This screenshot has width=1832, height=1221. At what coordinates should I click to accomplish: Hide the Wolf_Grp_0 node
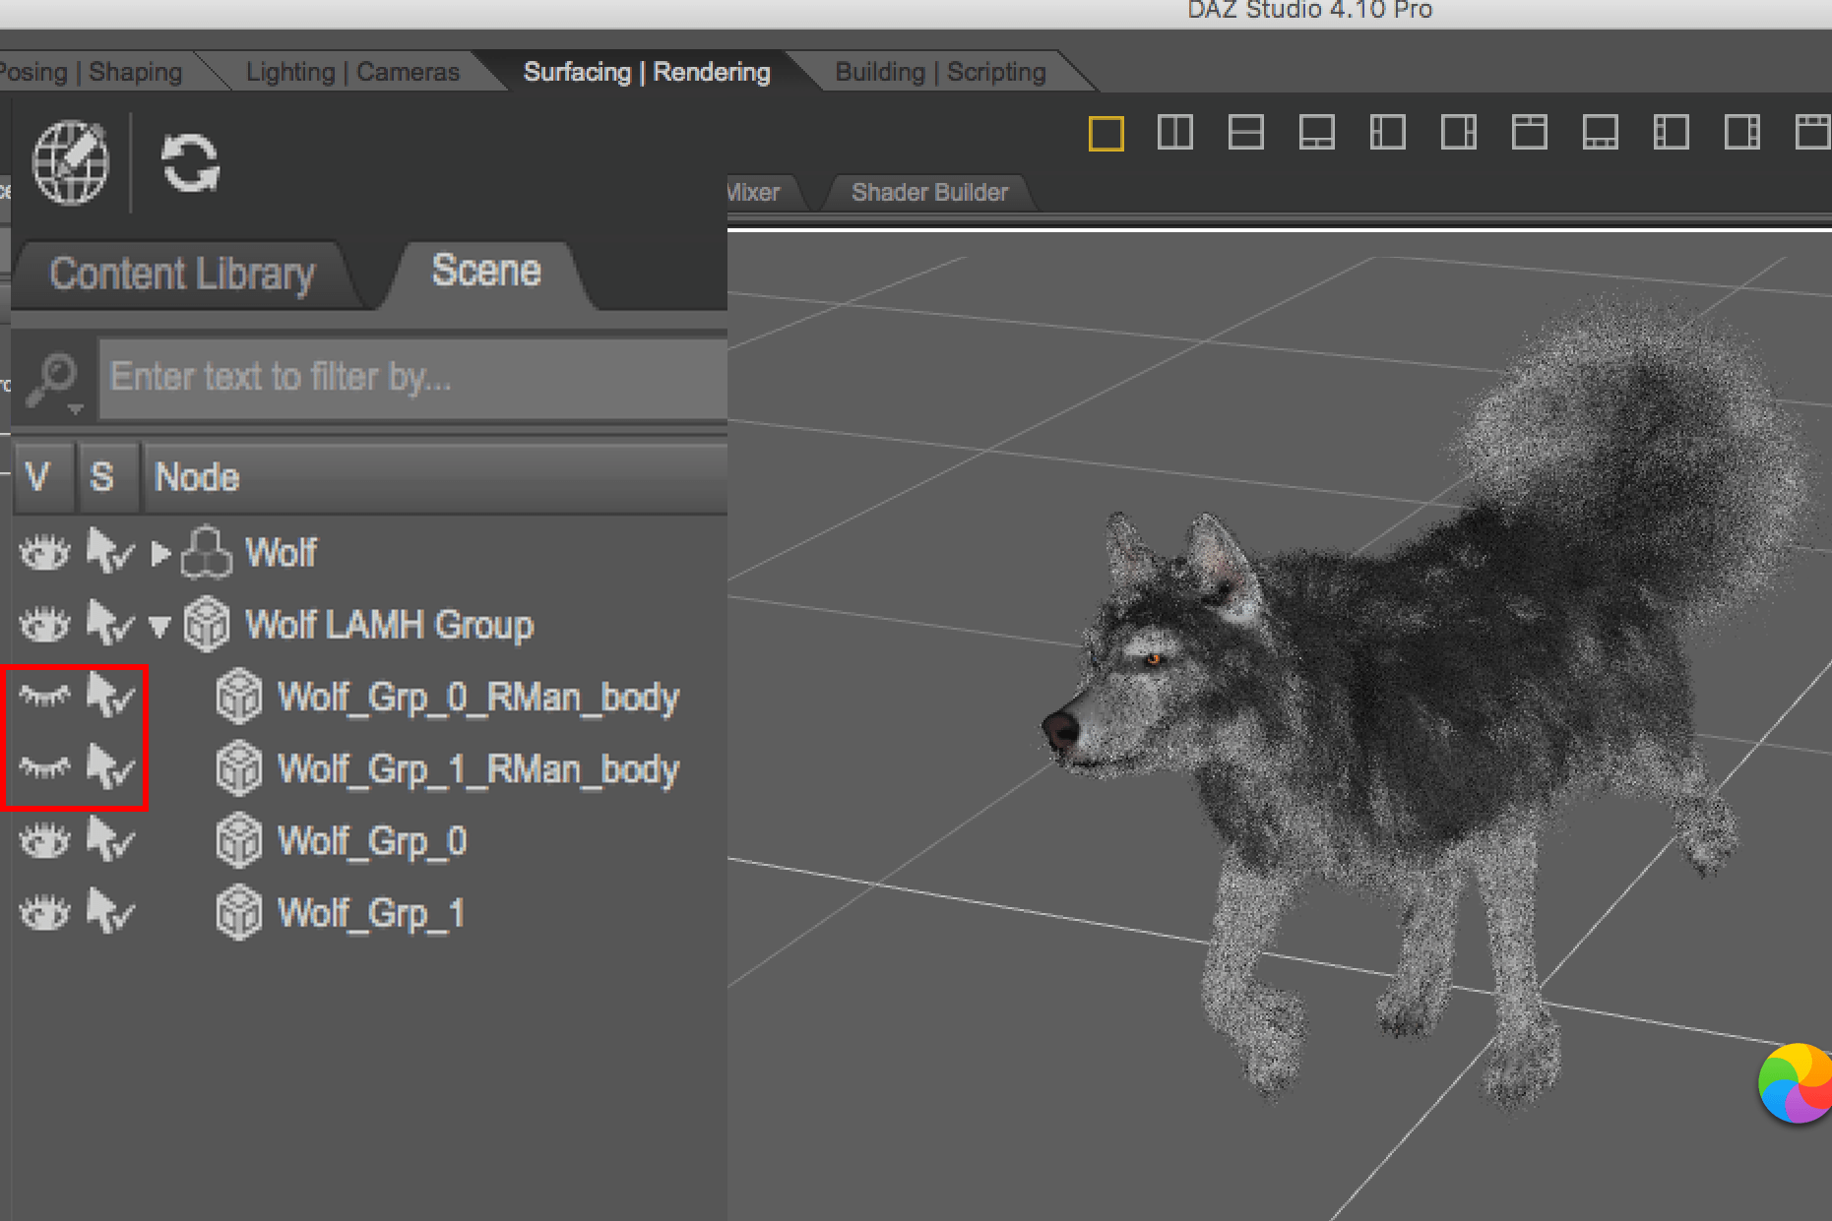tap(44, 841)
